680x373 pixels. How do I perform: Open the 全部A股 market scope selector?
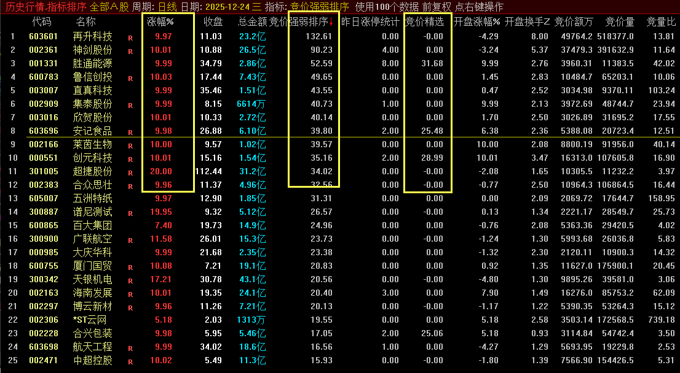point(109,7)
